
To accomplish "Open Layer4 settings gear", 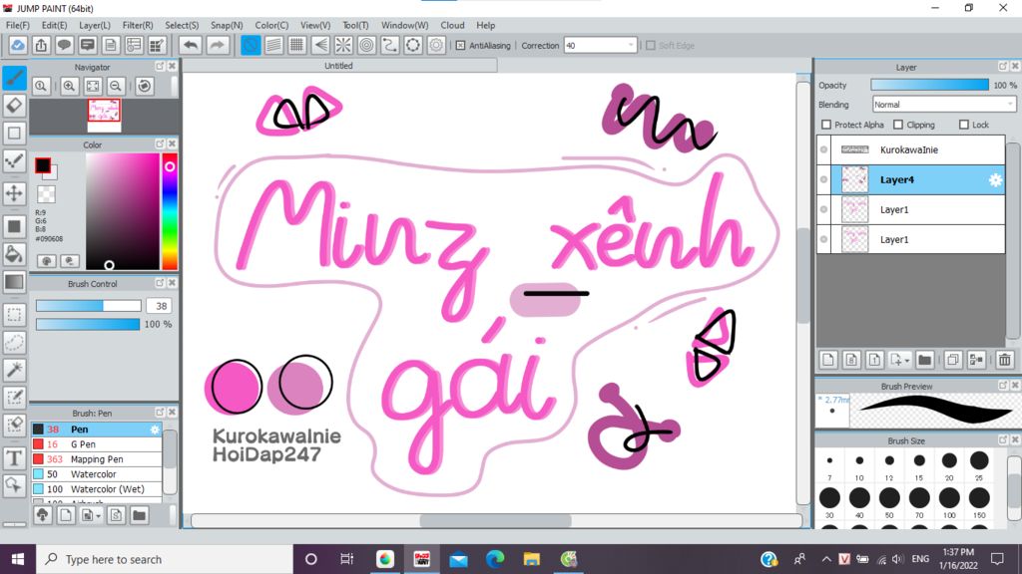I will pyautogui.click(x=995, y=180).
